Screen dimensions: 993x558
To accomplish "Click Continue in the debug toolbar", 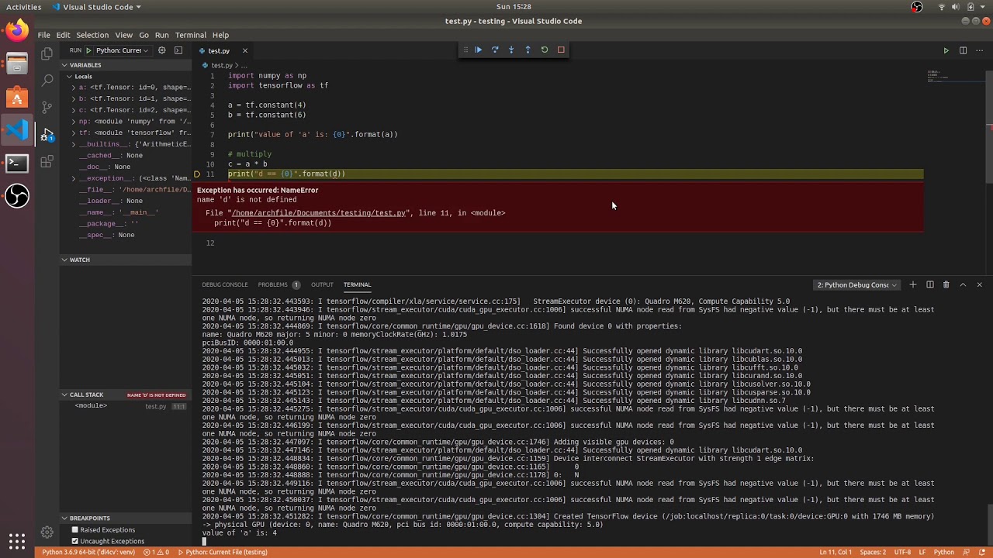I will pos(478,50).
